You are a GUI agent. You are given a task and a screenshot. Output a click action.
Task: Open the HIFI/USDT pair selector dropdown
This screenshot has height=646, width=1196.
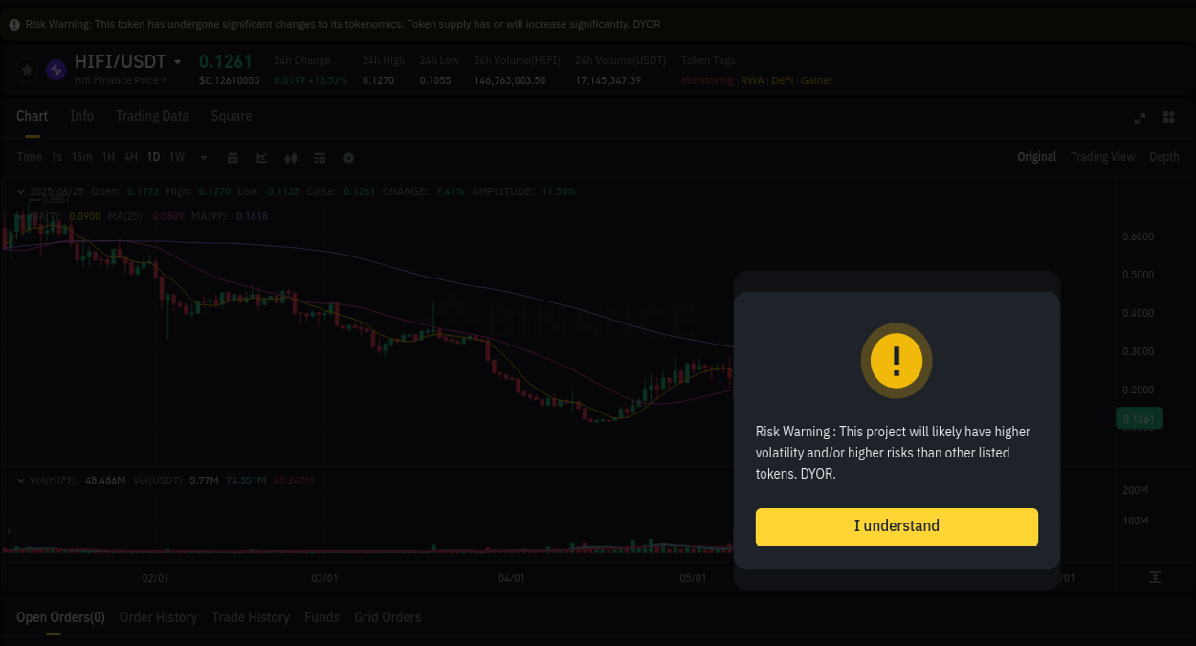coord(178,59)
